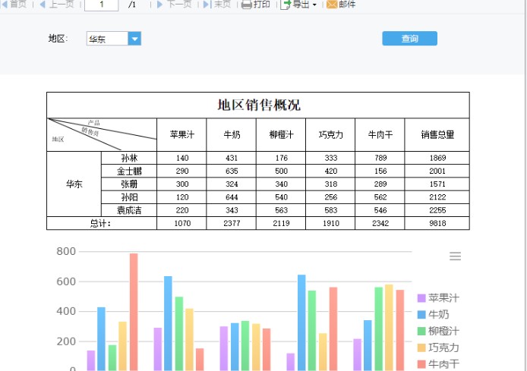Click the 邮件 email envelope icon
This screenshot has width=527, height=371.
click(332, 5)
